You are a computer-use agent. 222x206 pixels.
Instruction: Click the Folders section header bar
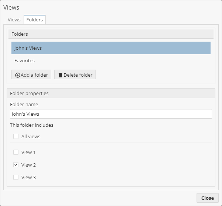click(111, 34)
